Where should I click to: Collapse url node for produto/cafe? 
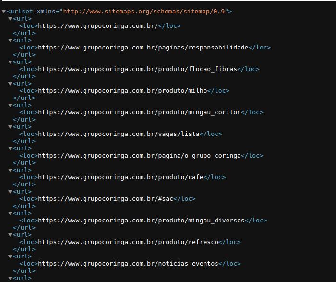point(10,170)
